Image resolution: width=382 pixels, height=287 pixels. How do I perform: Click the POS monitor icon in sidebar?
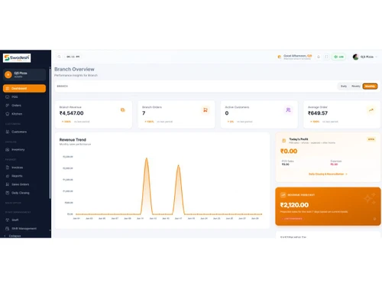[8, 97]
